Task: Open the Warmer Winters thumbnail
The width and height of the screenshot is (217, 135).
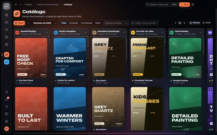Action: click(x=70, y=109)
